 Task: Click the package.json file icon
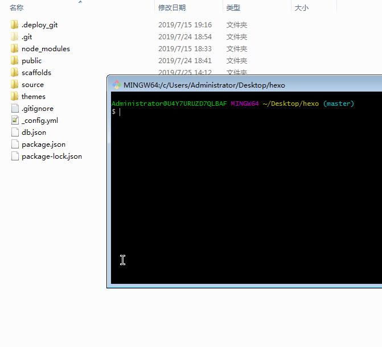[x=15, y=144]
